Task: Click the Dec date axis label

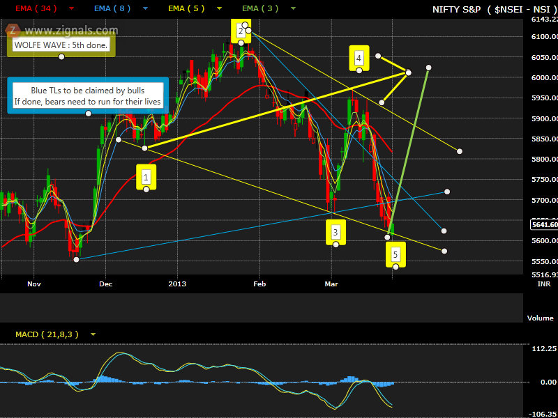Action: click(106, 284)
